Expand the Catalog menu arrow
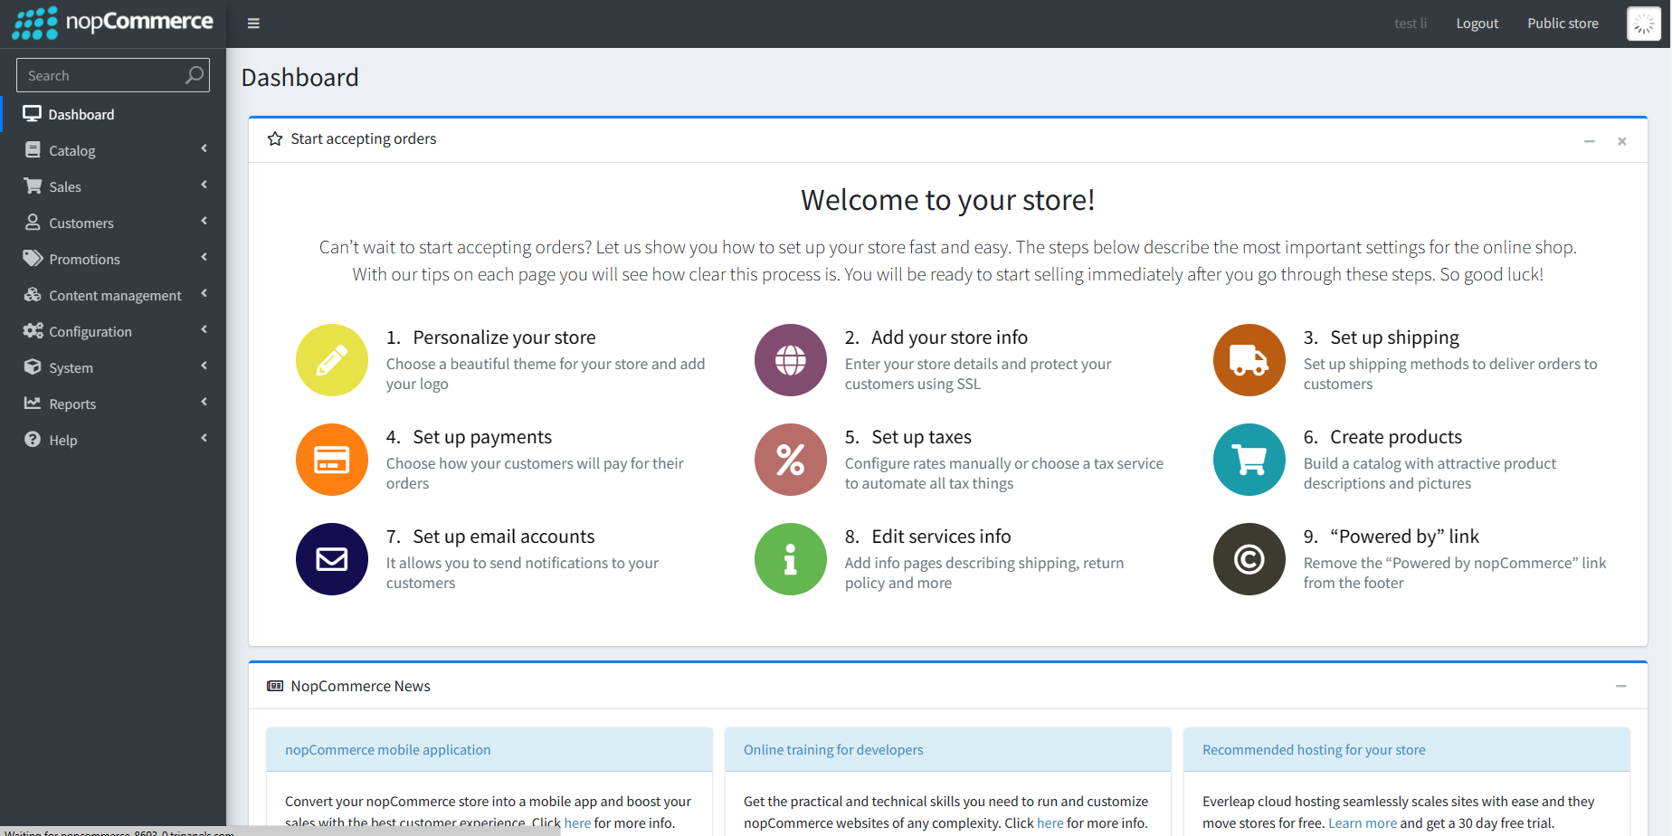 204,148
